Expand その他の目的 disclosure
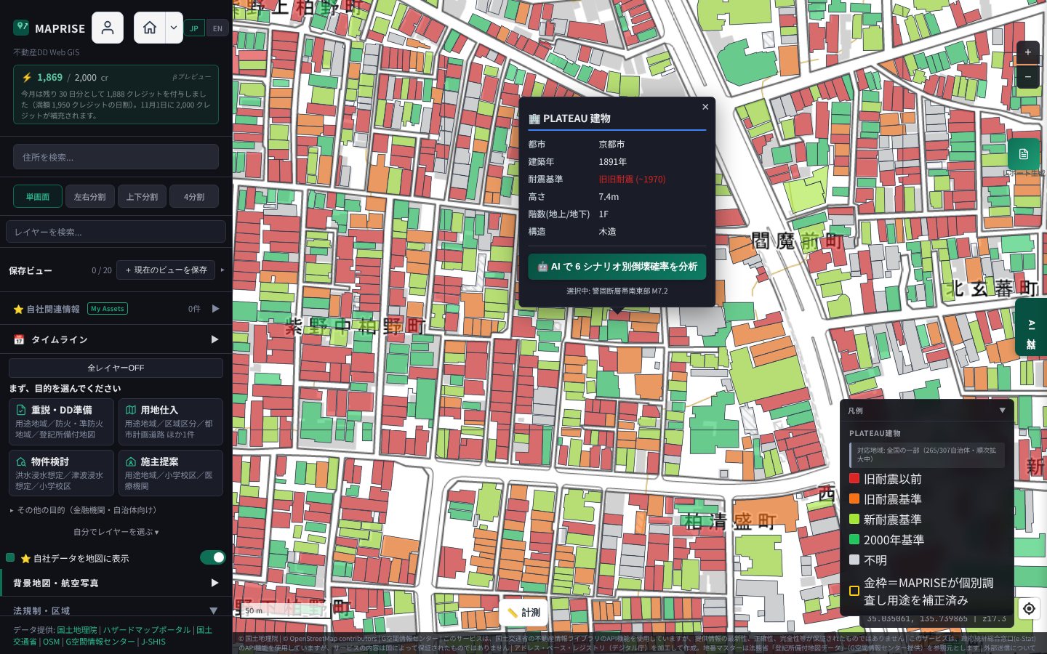Viewport: 1047px width, 654px height. pos(83,510)
